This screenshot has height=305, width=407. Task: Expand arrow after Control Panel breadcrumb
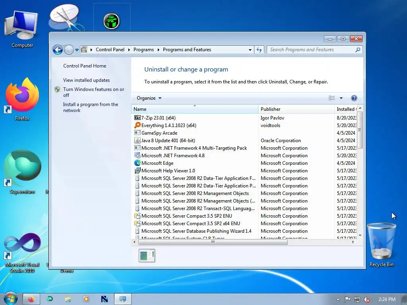129,50
